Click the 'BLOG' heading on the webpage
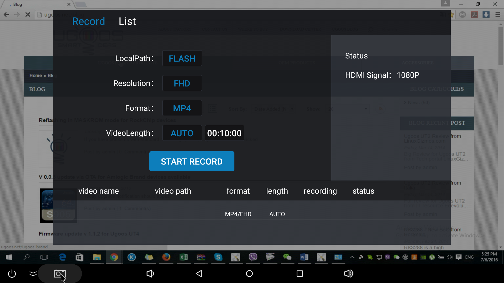Screen dimensions: 504x283 37,89
